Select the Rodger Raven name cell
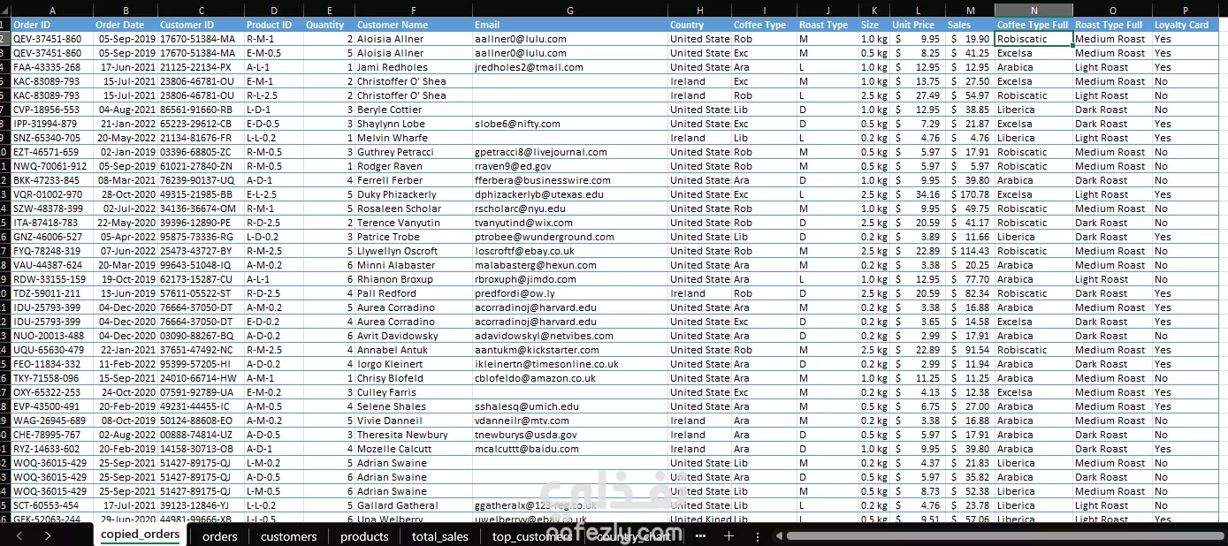The width and height of the screenshot is (1228, 546). coord(413,166)
